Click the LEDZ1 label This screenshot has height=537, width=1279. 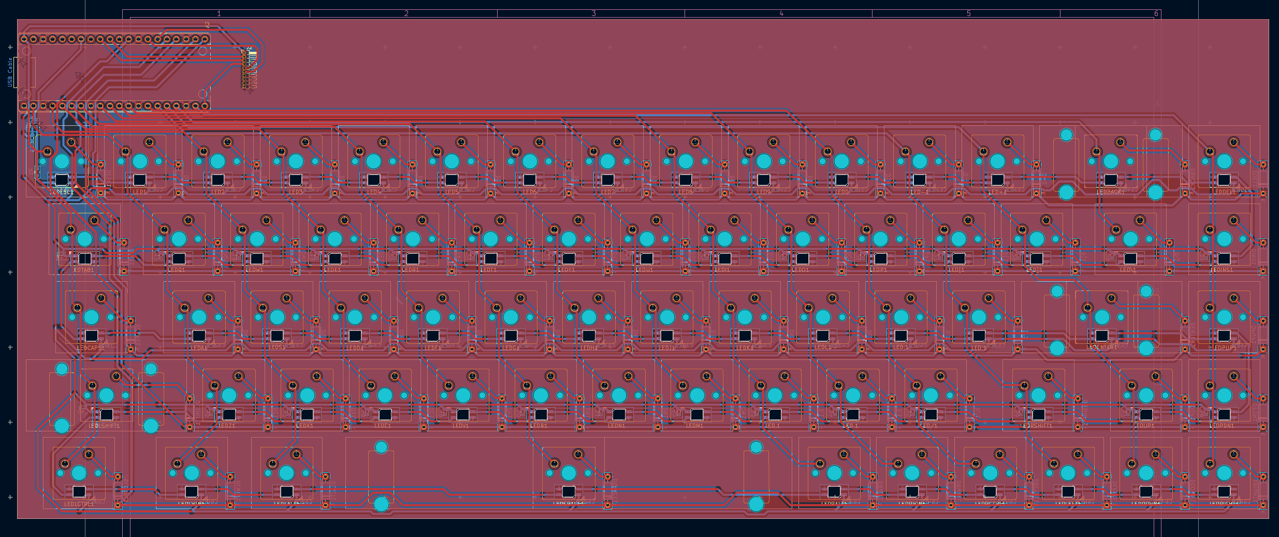click(x=227, y=426)
